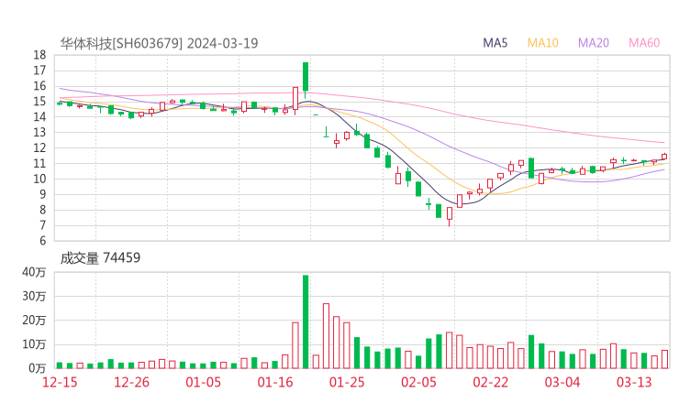The width and height of the screenshot is (679, 403).
Task: Click the last red candlestick on the right
Action: click(664, 157)
